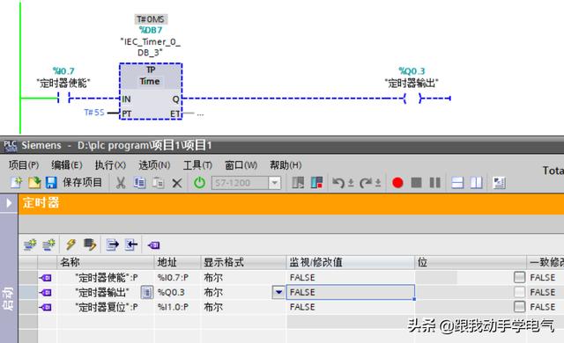Click purple tag icon of 定时器输出 row
564x343 pixels.
click(46, 292)
